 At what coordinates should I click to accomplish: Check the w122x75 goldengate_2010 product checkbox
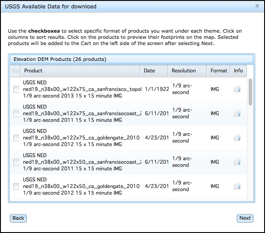coord(16,138)
